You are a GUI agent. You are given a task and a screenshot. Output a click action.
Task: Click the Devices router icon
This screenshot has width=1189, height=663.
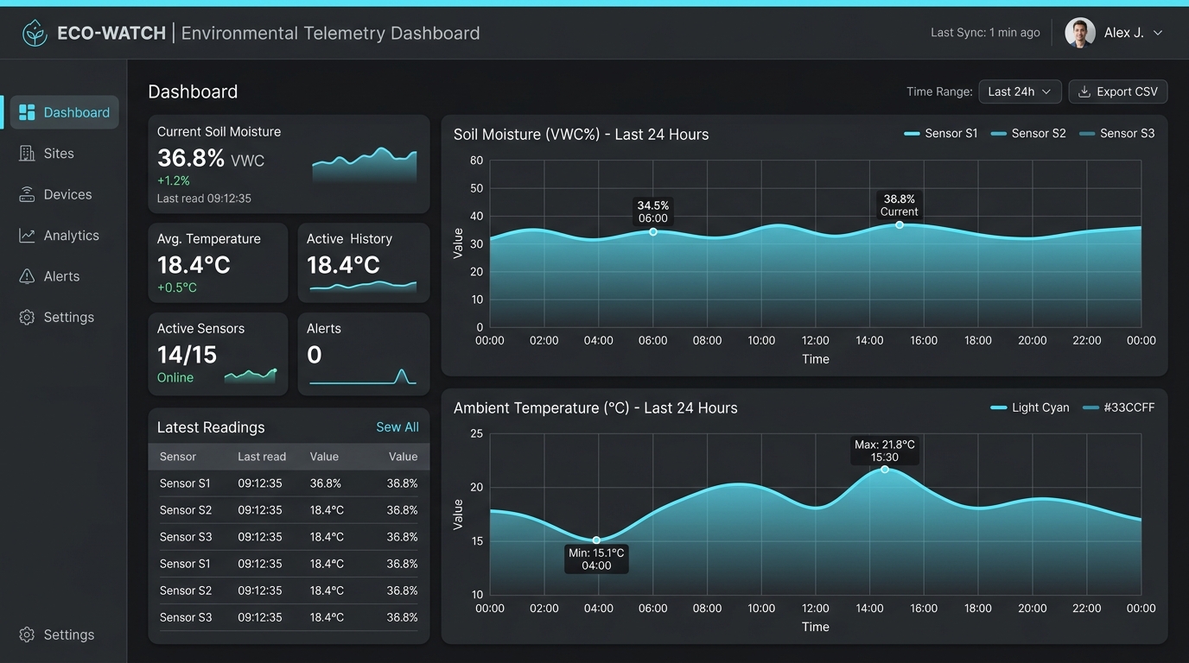27,194
